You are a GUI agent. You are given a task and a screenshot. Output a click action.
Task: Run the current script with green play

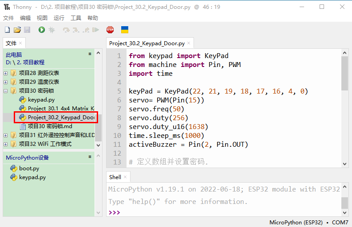pos(41,30)
